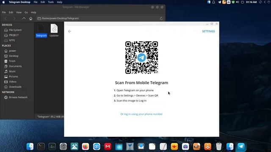Open blue gear folder app in dock
This screenshot has height=152, width=271.
[119, 147]
